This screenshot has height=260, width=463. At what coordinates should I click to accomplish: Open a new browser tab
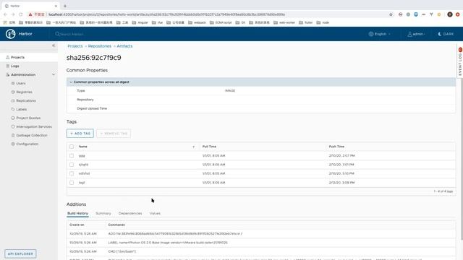click(65, 6)
